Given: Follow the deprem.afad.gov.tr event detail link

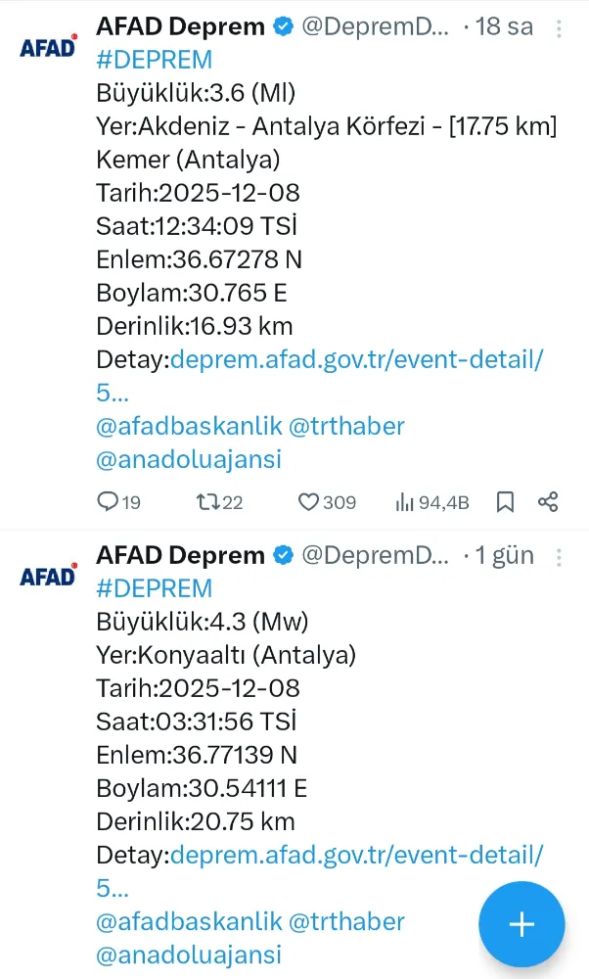Looking at the screenshot, I should pos(357,360).
